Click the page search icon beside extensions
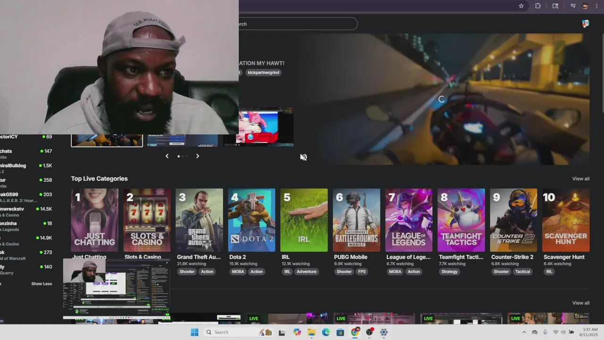The image size is (604, 340). [555, 6]
